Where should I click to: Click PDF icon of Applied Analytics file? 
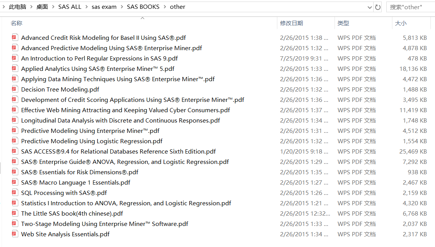point(15,68)
